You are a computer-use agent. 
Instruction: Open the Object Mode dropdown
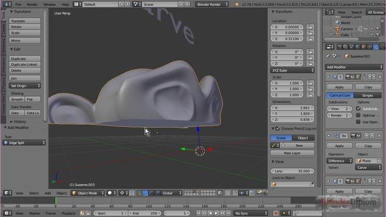tap(88, 193)
